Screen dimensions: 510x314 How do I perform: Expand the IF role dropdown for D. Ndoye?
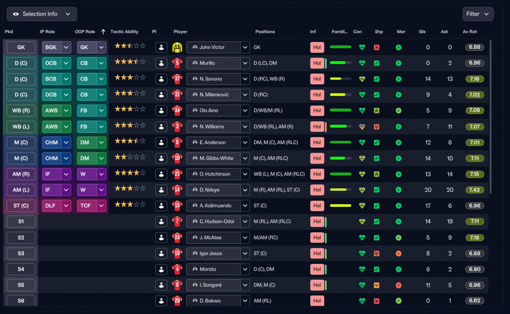66,190
